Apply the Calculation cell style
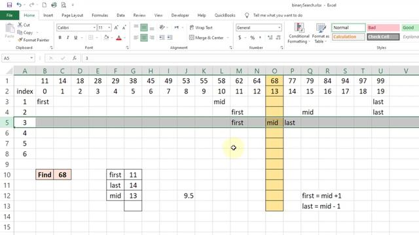The height and width of the screenshot is (235, 419). (x=348, y=37)
